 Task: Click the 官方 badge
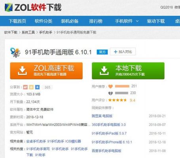(102, 52)
